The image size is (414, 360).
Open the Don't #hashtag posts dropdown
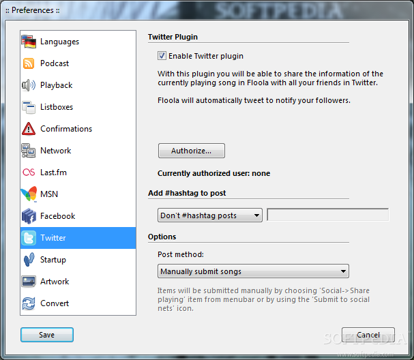pyautogui.click(x=210, y=215)
